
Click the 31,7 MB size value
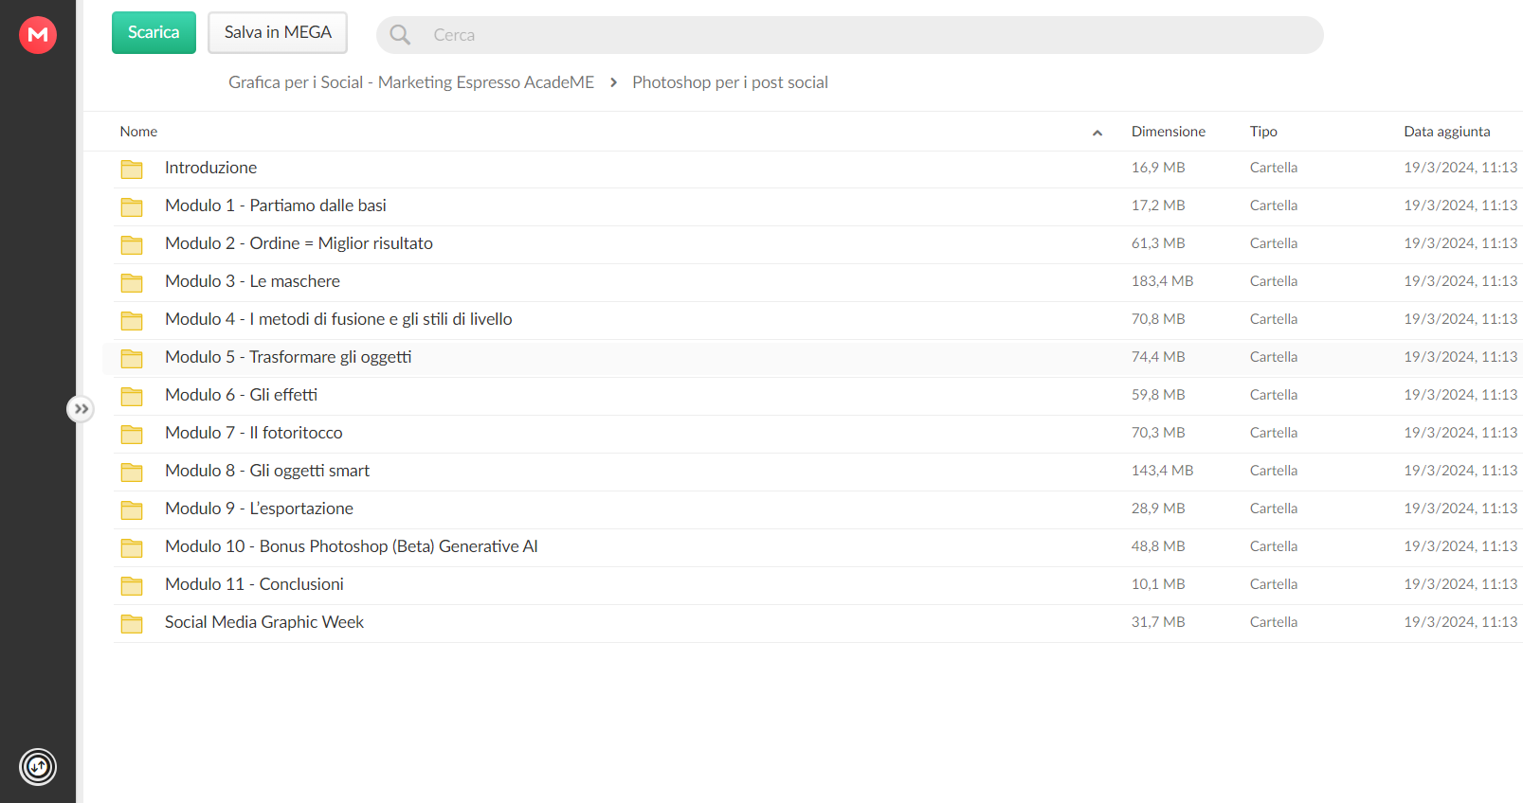click(1158, 622)
